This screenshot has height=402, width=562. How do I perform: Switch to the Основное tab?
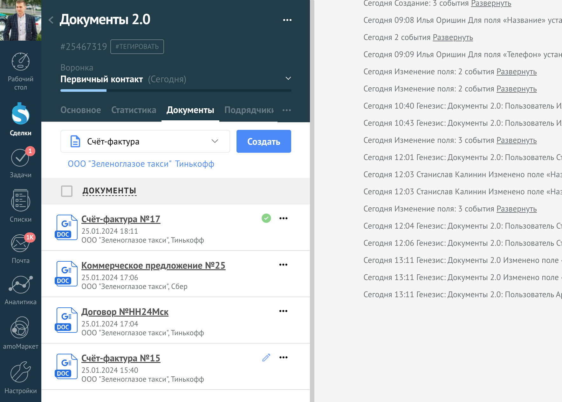(81, 110)
